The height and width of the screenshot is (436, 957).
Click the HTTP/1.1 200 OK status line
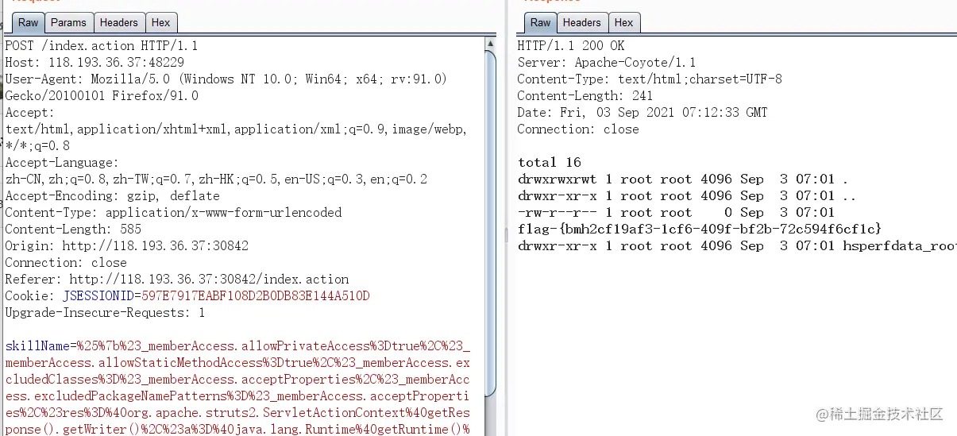[x=571, y=46]
